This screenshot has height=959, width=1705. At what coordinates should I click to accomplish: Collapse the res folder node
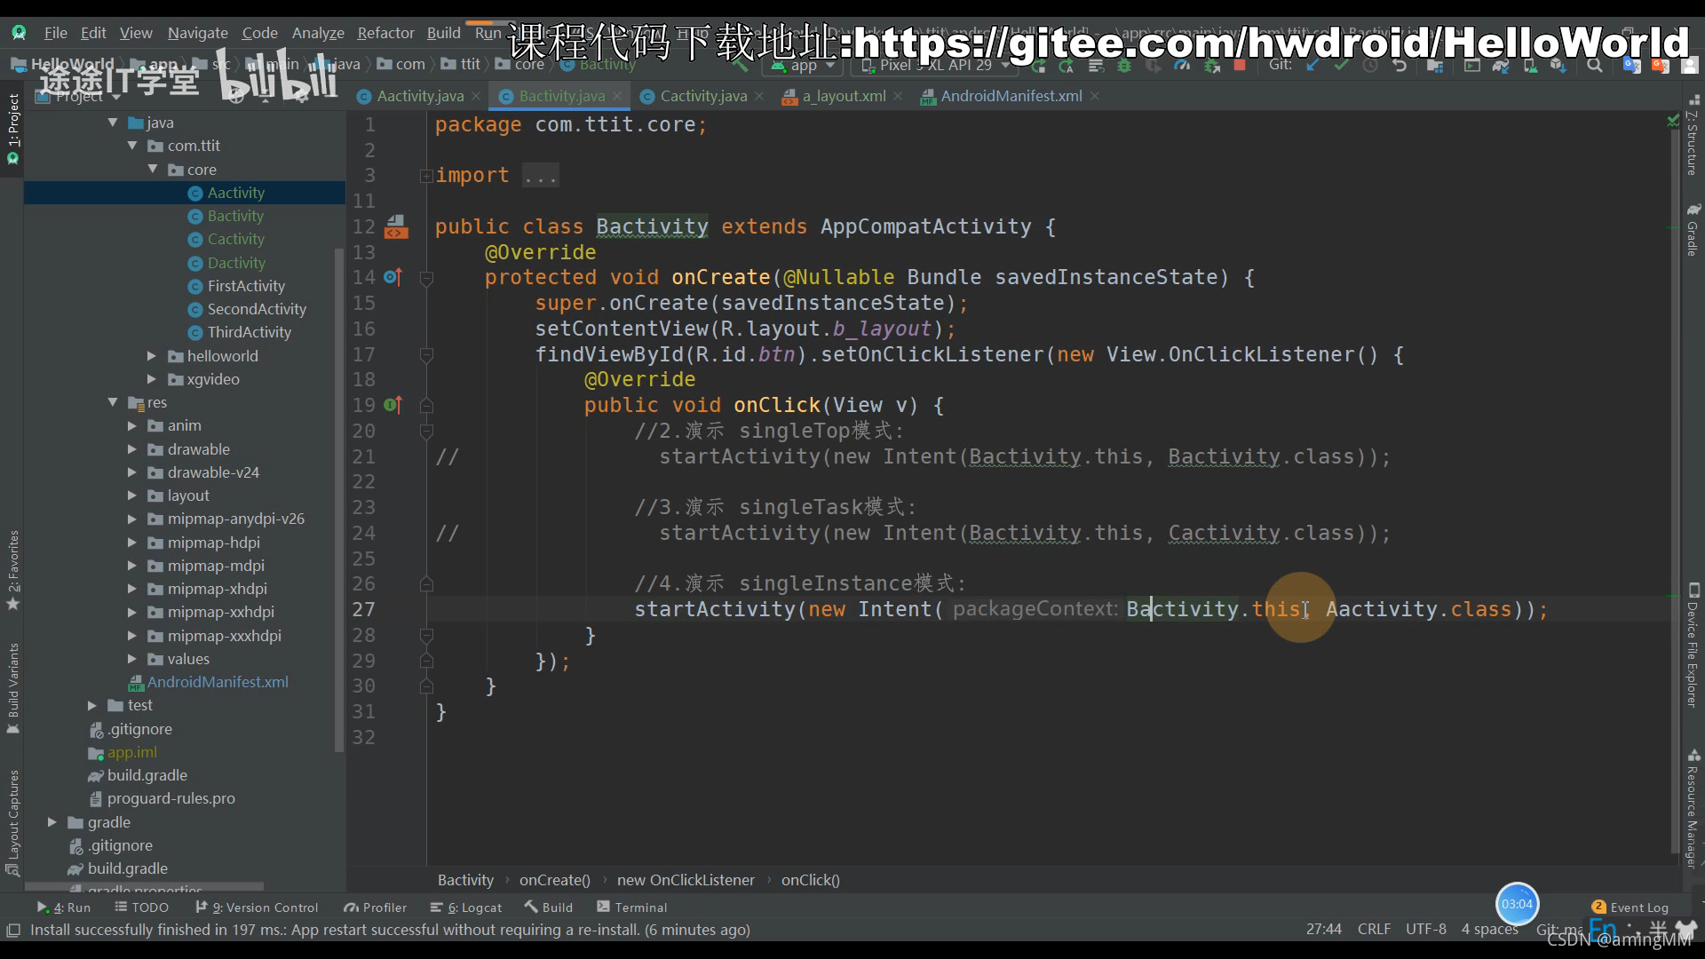113,402
